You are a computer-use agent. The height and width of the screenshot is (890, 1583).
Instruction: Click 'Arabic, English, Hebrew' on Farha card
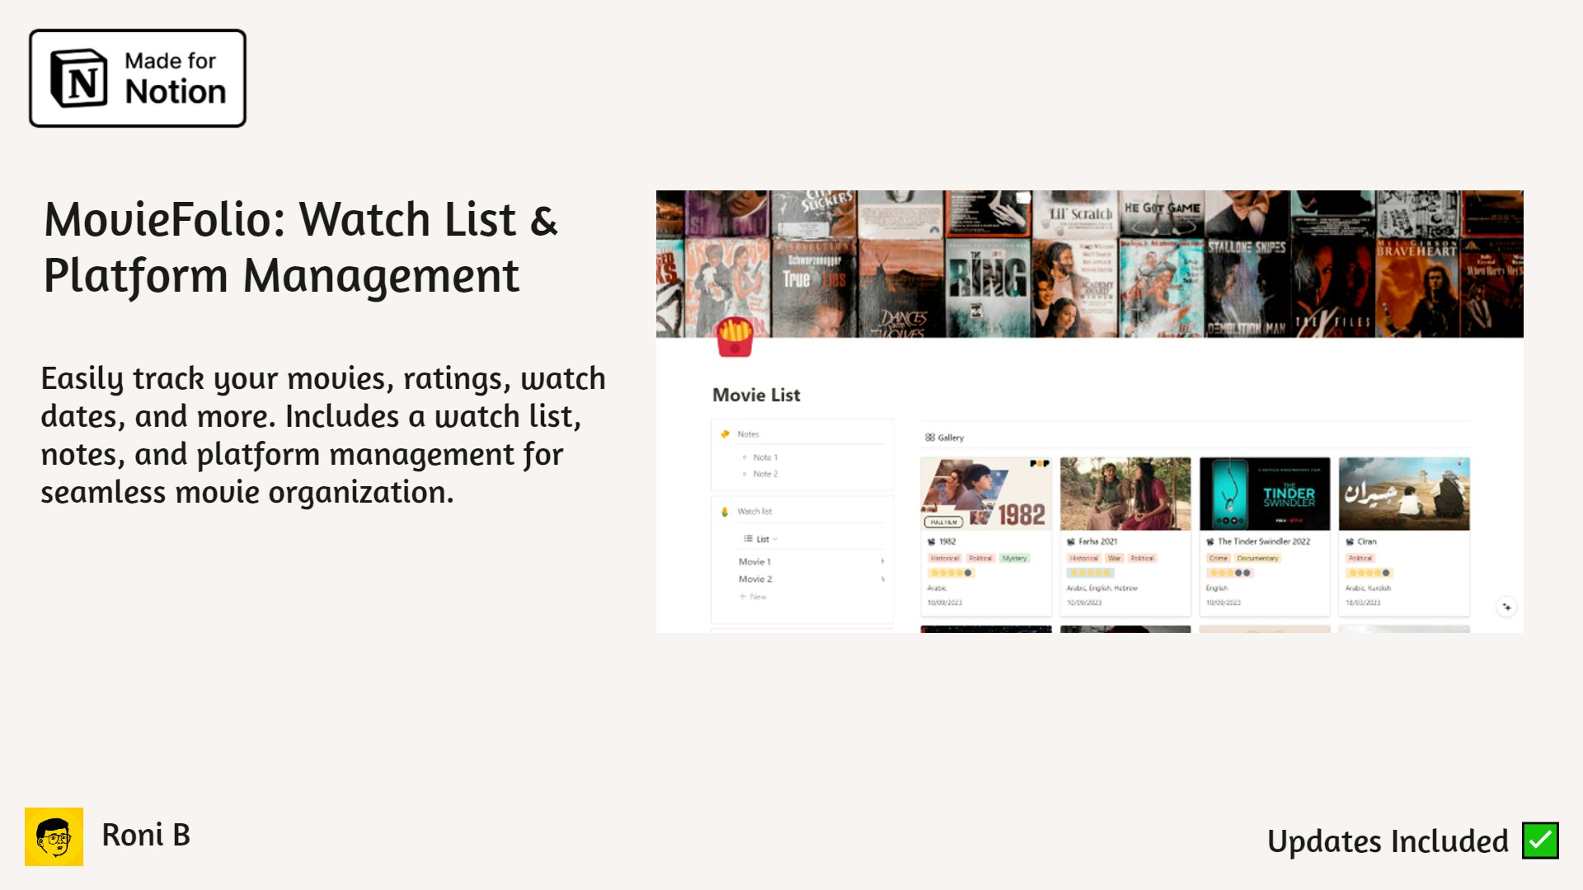pyautogui.click(x=1102, y=588)
